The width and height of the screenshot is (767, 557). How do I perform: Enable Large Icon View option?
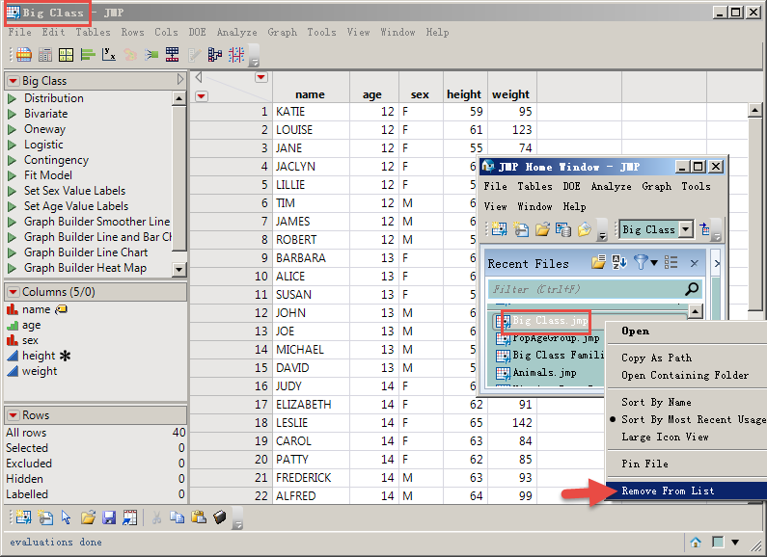click(665, 437)
